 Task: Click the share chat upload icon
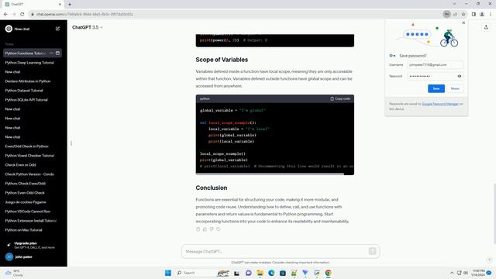tap(486, 28)
